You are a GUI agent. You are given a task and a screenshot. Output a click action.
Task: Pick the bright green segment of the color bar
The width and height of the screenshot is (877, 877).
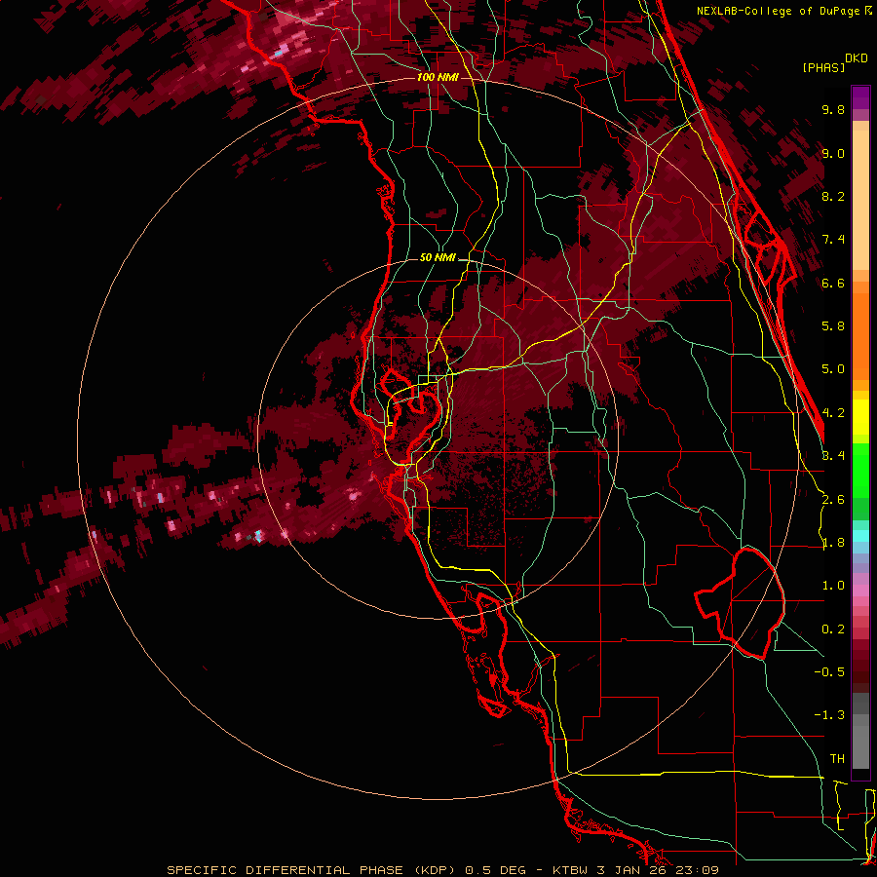(x=860, y=470)
